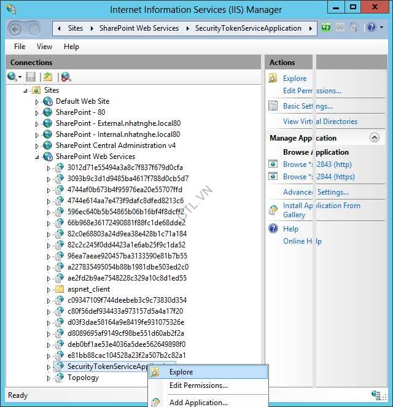Open dropdown arrow after SecurityTokenServiceApplication breadcrumb

click(311, 28)
